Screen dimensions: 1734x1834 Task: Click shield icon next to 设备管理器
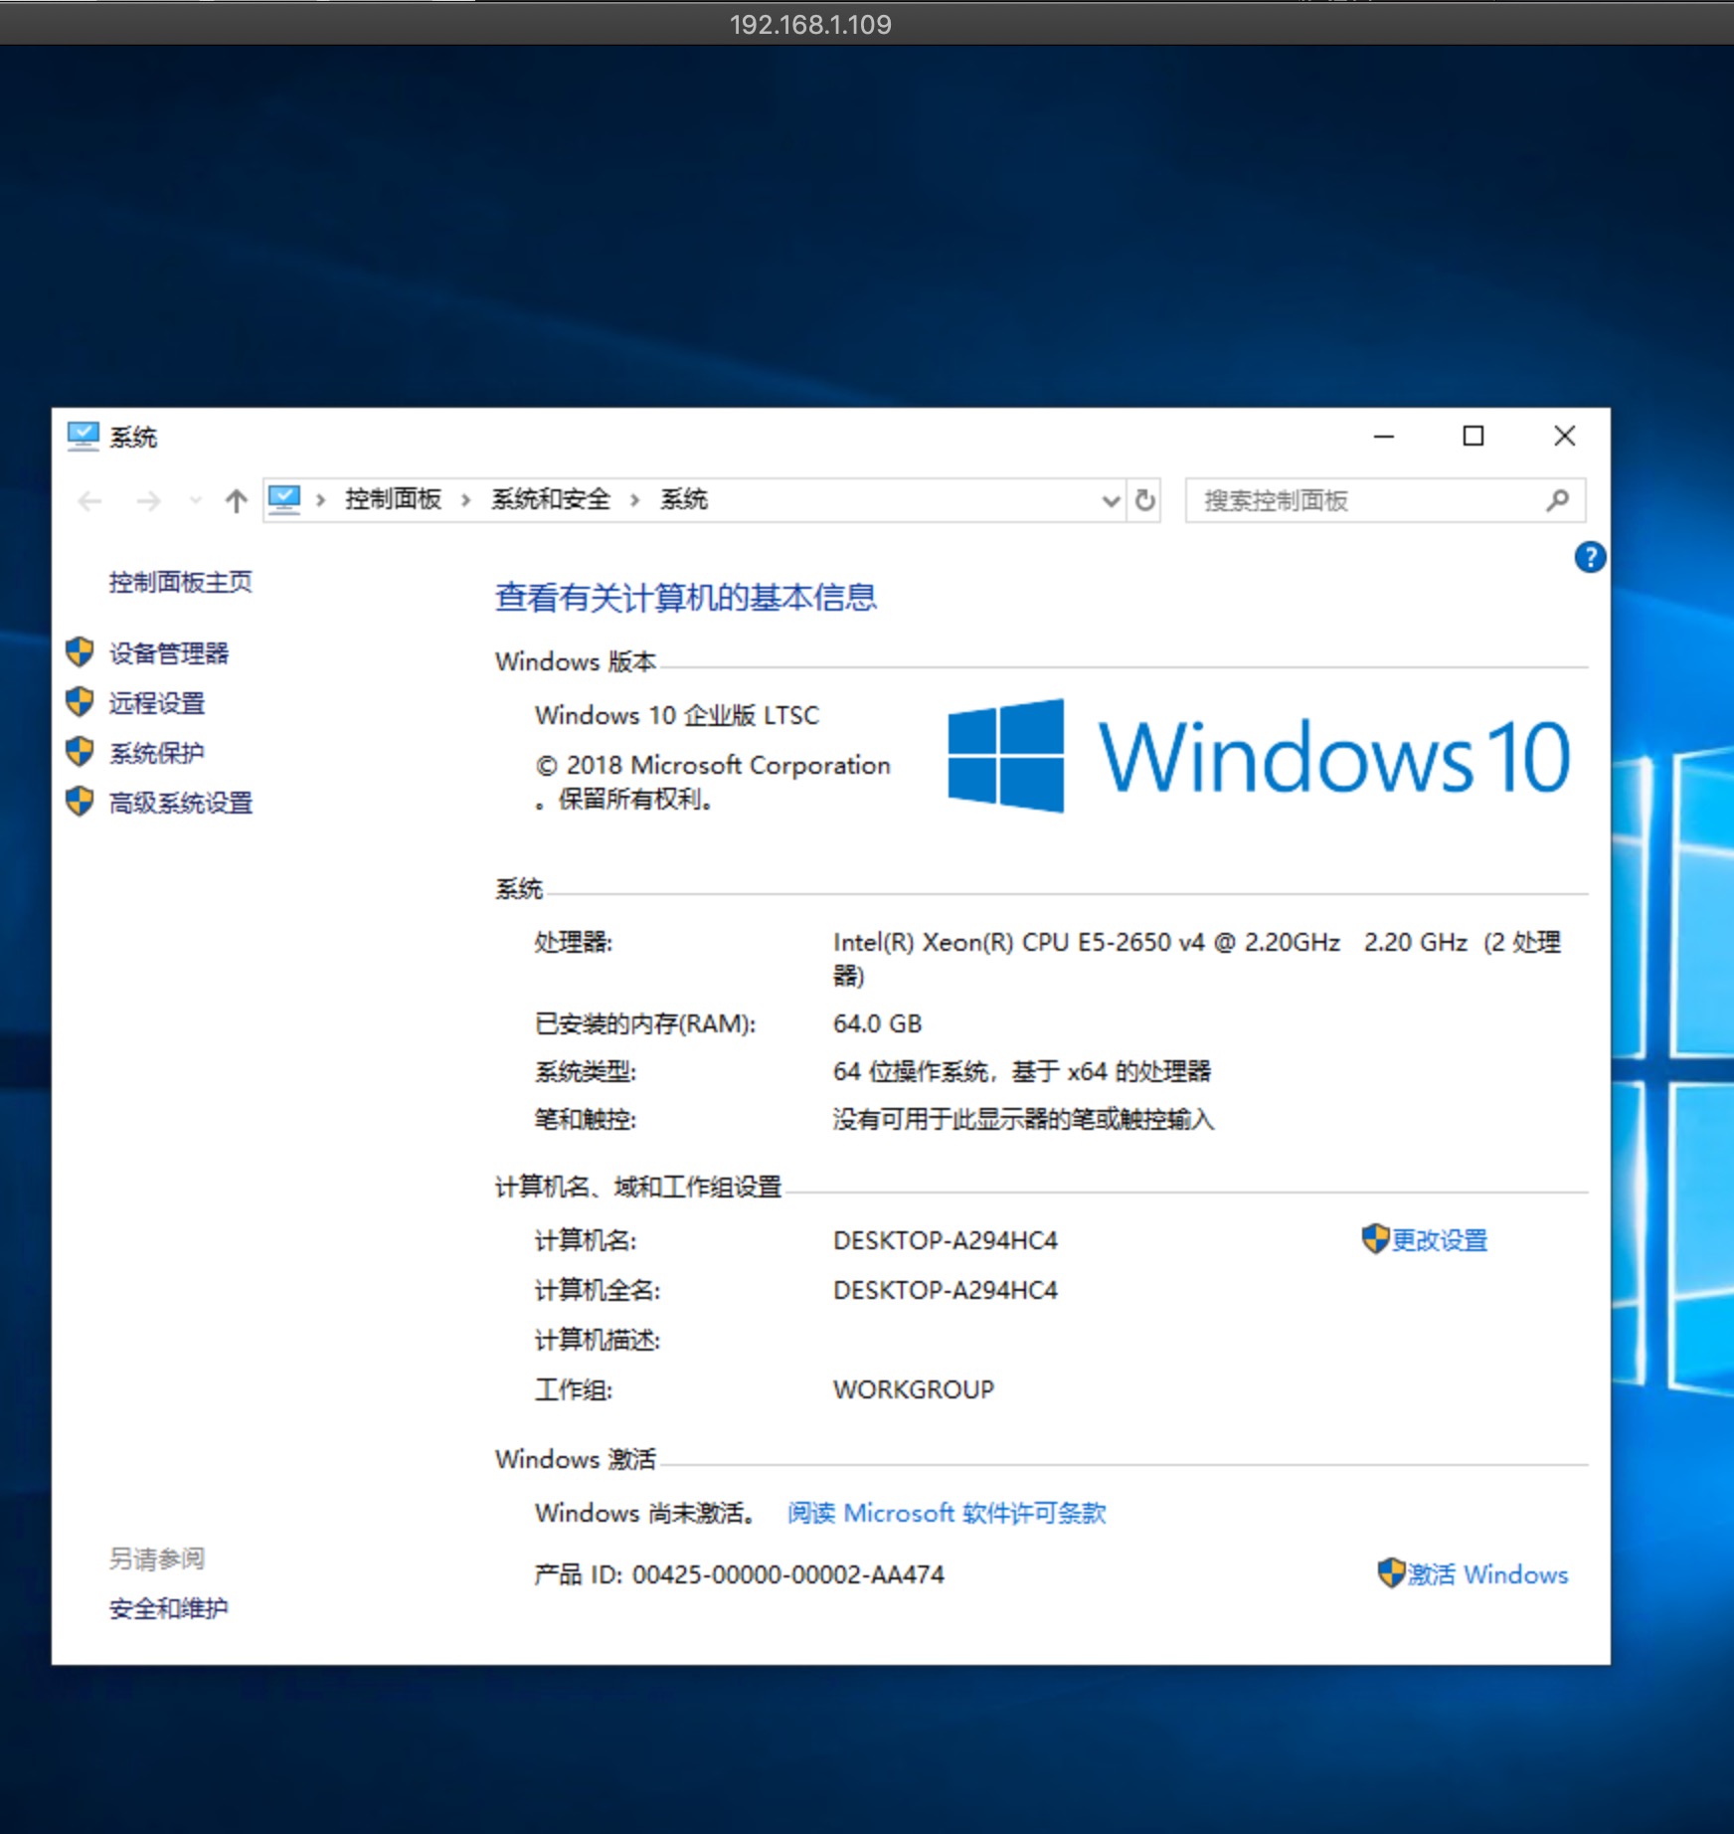coord(80,652)
